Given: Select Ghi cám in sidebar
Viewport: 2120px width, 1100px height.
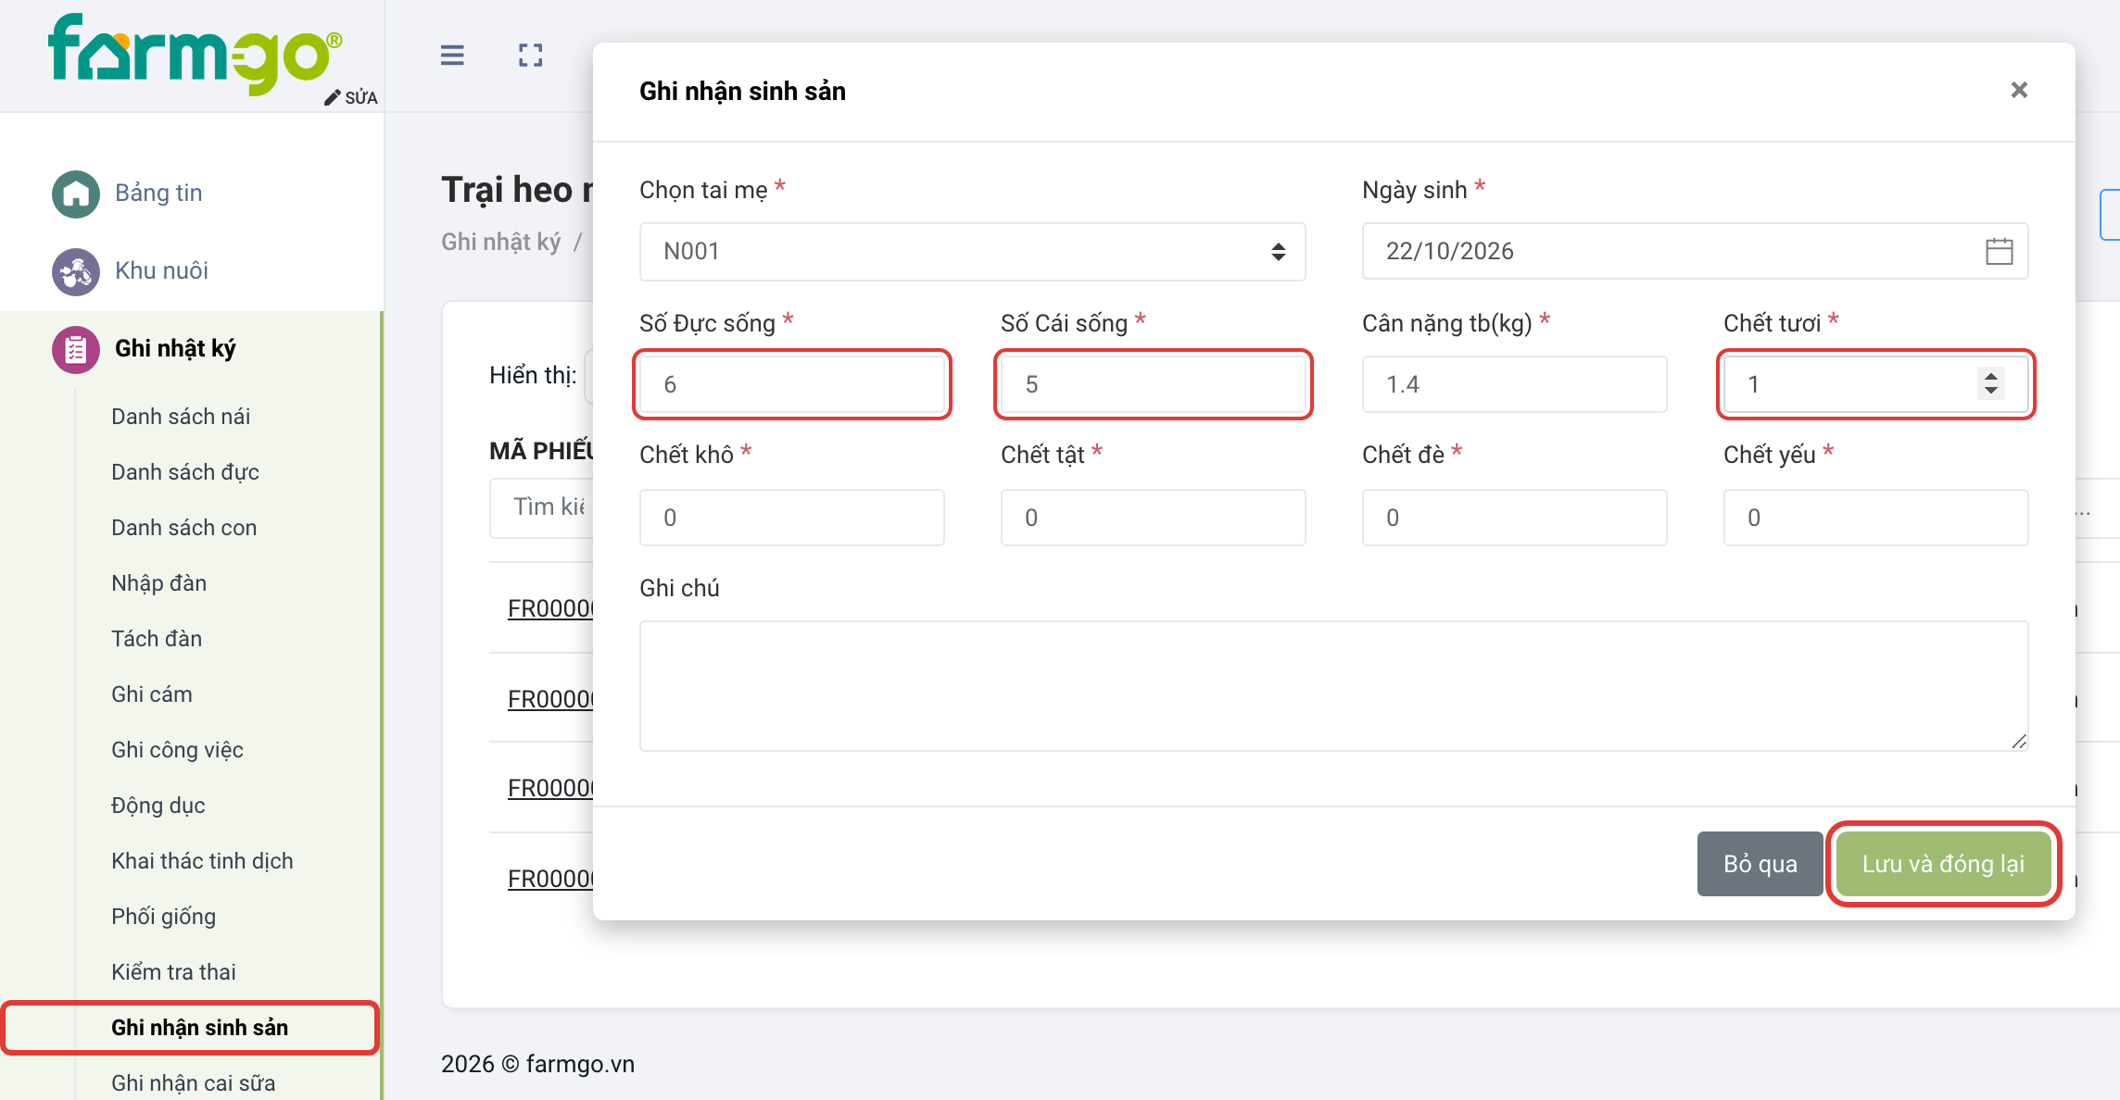Looking at the screenshot, I should click(x=152, y=694).
